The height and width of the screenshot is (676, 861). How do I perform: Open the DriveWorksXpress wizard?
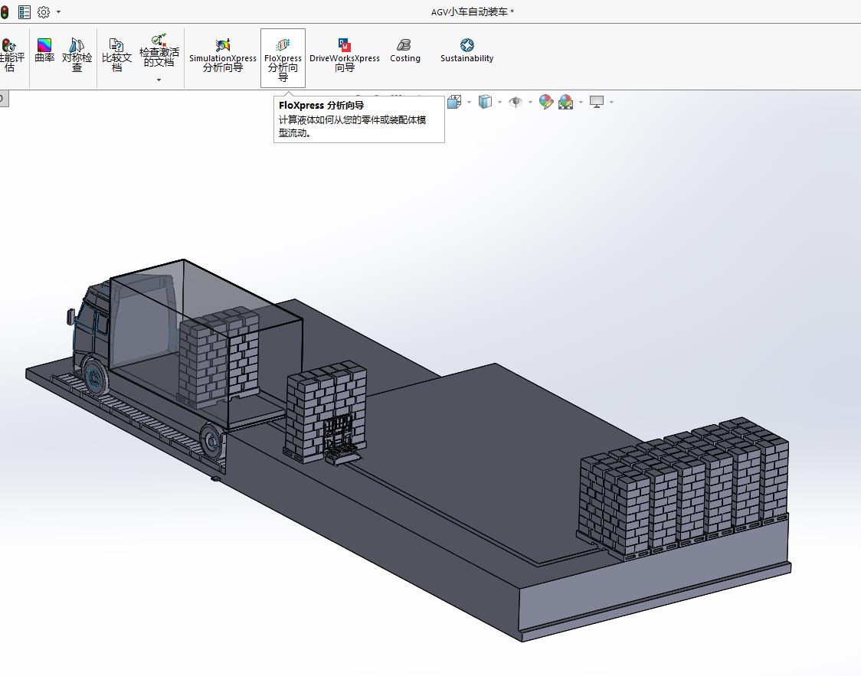click(344, 55)
